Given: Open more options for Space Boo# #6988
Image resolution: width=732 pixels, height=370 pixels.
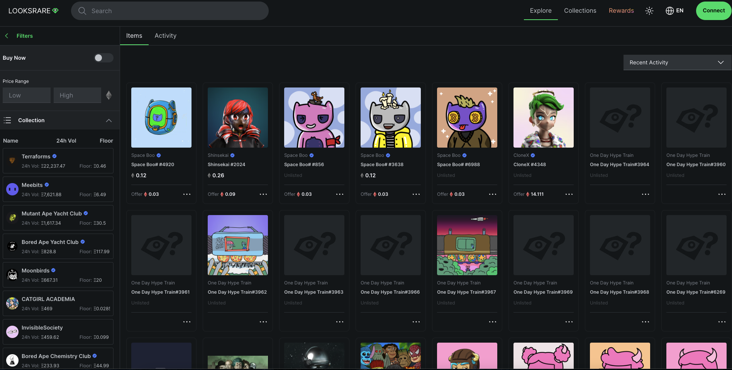Looking at the screenshot, I should [x=493, y=194].
